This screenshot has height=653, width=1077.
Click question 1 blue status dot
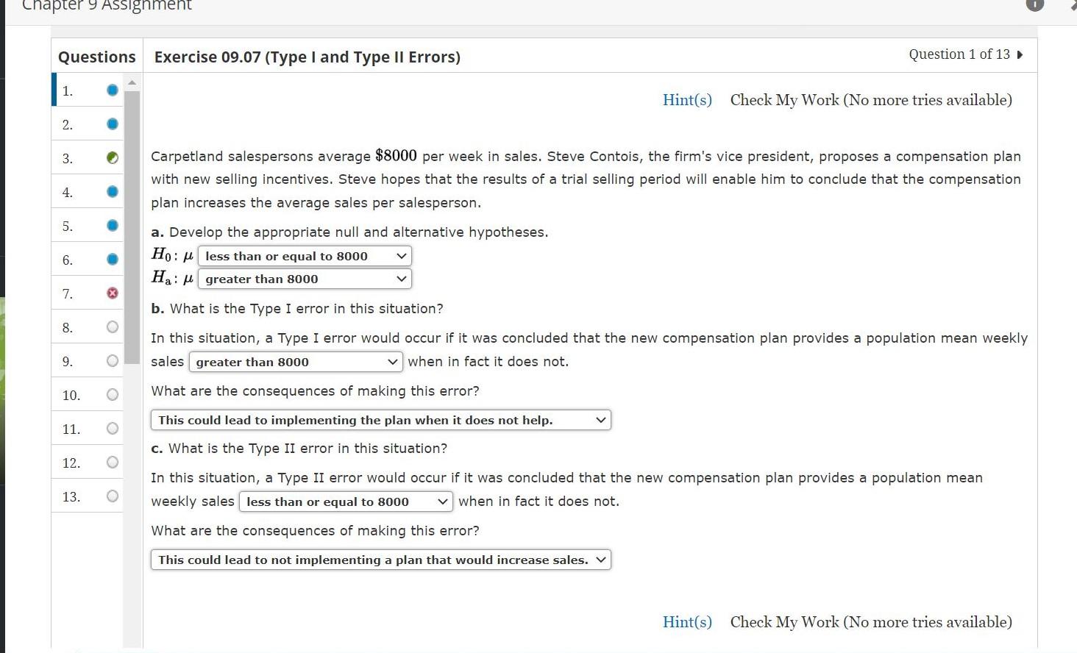[113, 90]
